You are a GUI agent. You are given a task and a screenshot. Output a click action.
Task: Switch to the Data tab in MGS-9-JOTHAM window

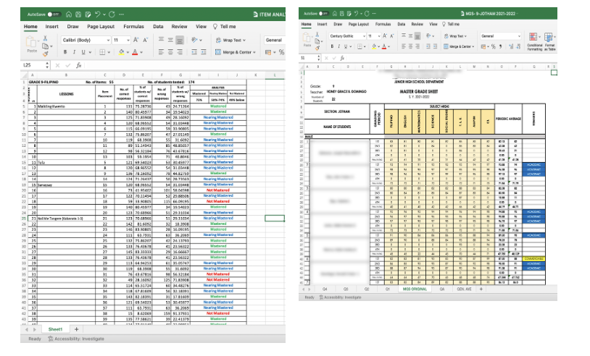pos(402,24)
